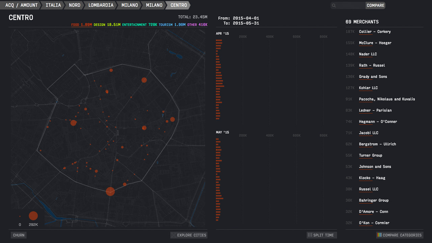
Task: Open the From date 2015-04-01 picker
Action: (x=246, y=18)
